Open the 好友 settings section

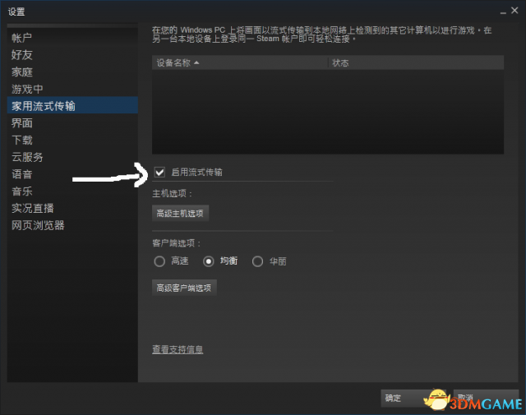(22, 55)
